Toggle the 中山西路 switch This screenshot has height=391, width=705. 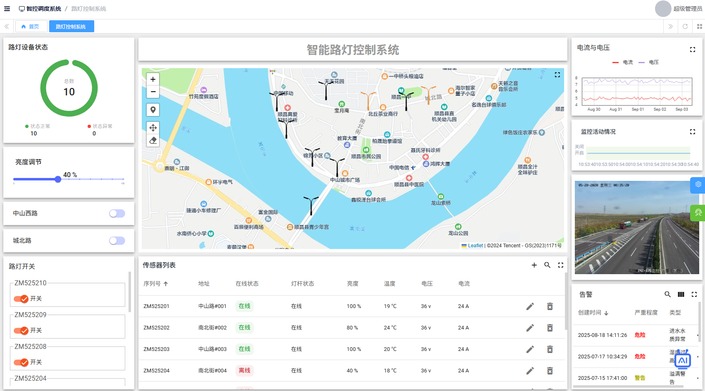pos(117,213)
